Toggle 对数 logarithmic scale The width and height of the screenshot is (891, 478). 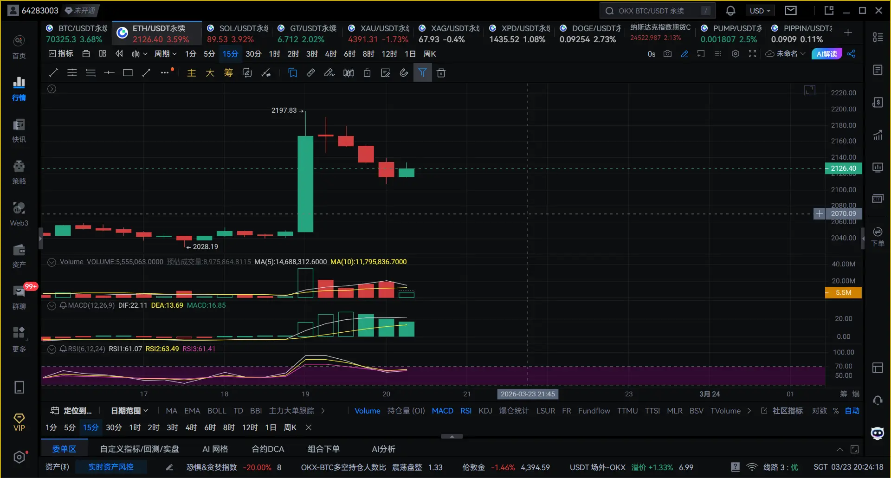(x=819, y=411)
